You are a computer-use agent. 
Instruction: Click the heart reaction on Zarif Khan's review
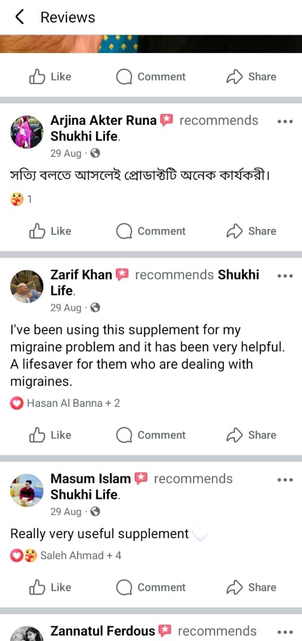pyautogui.click(x=16, y=403)
